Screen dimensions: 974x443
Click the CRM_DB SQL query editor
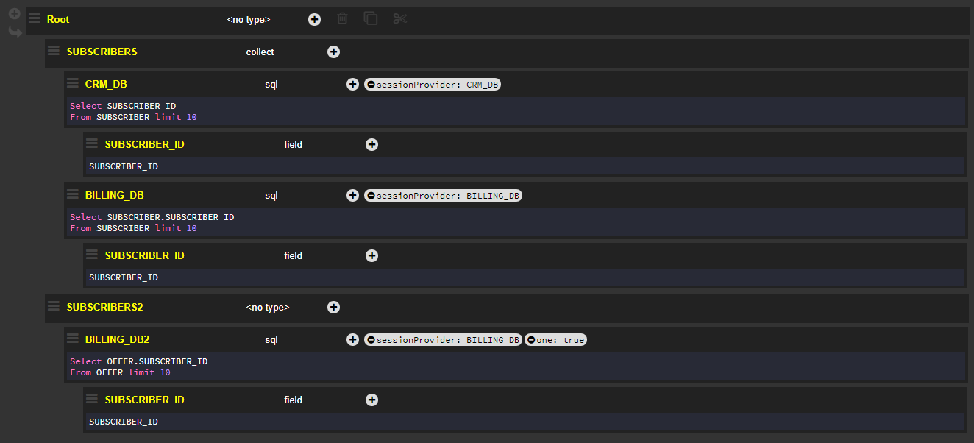(x=515, y=112)
